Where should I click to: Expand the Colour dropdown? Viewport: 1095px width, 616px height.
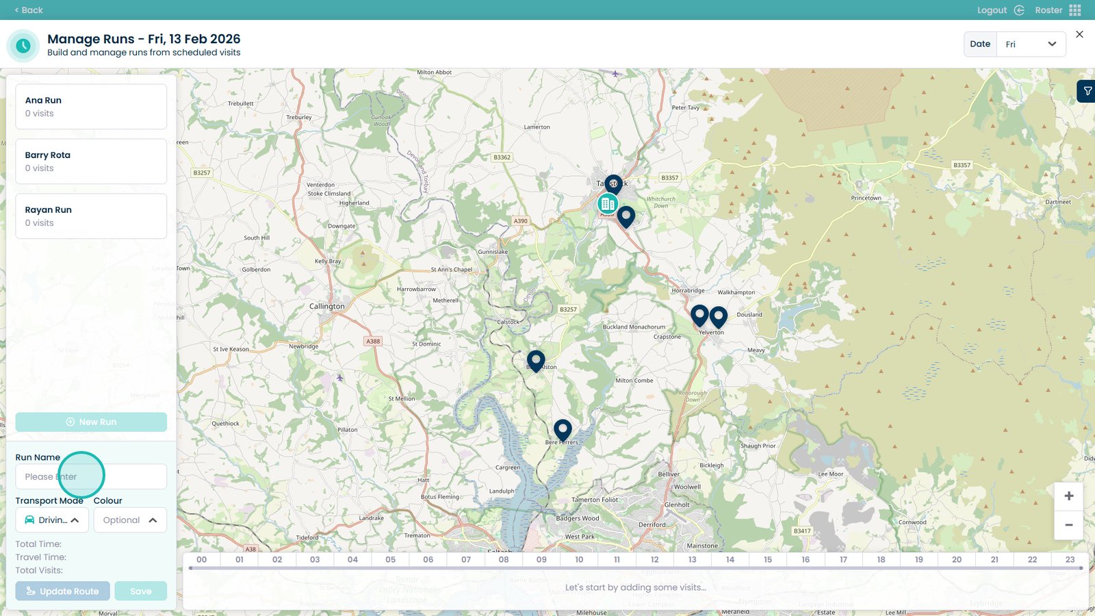pyautogui.click(x=130, y=520)
